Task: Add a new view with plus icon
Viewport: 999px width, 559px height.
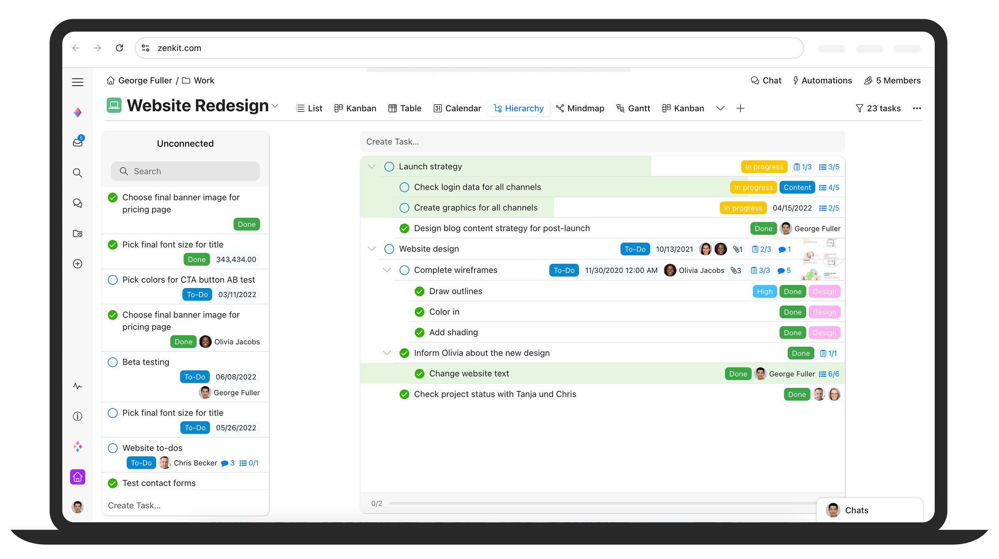Action: pyautogui.click(x=740, y=108)
